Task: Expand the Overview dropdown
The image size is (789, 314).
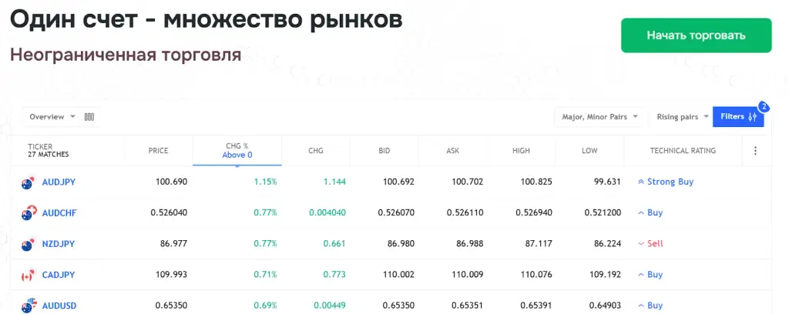Action: (52, 116)
